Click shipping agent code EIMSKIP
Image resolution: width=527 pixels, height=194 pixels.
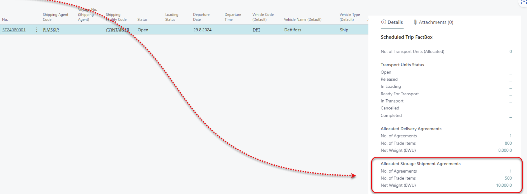point(51,30)
